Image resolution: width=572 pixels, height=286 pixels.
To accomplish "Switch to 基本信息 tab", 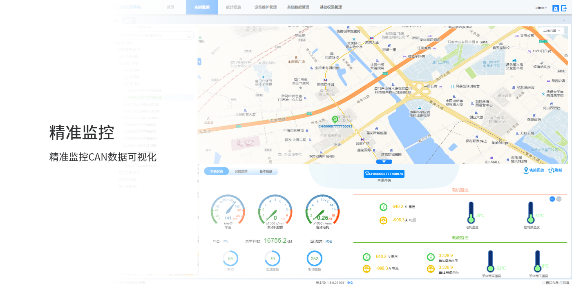I will pyautogui.click(x=266, y=171).
